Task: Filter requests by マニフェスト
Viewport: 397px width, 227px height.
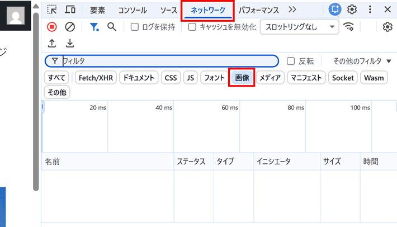Action: [x=306, y=78]
